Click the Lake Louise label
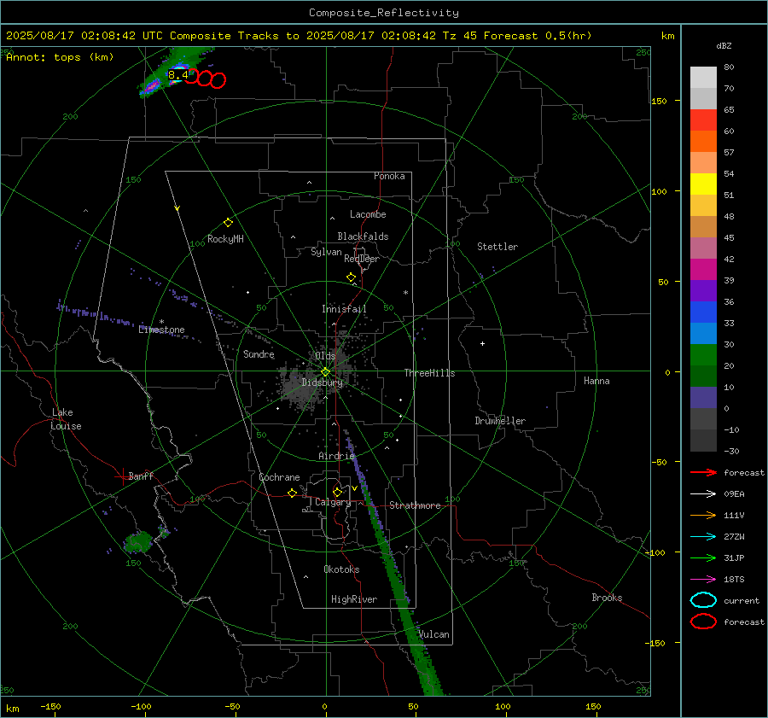 pyautogui.click(x=66, y=419)
